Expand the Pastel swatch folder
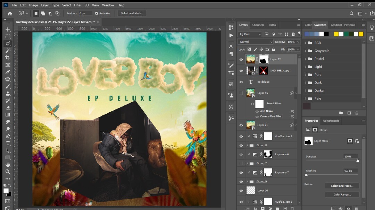This screenshot has height=210, width=375. pos(306,59)
